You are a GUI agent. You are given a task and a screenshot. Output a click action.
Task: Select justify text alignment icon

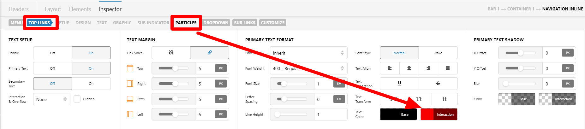[x=448, y=68]
